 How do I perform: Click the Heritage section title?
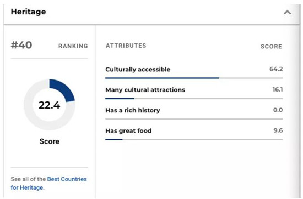pyautogui.click(x=29, y=12)
